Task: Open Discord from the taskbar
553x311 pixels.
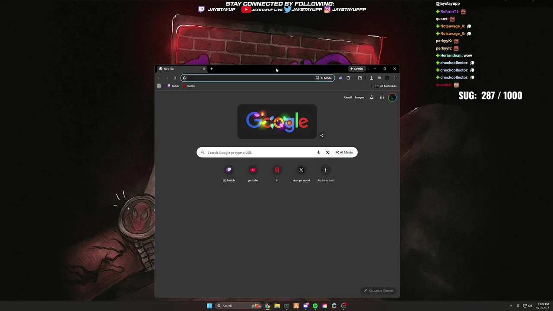Action: [306, 306]
